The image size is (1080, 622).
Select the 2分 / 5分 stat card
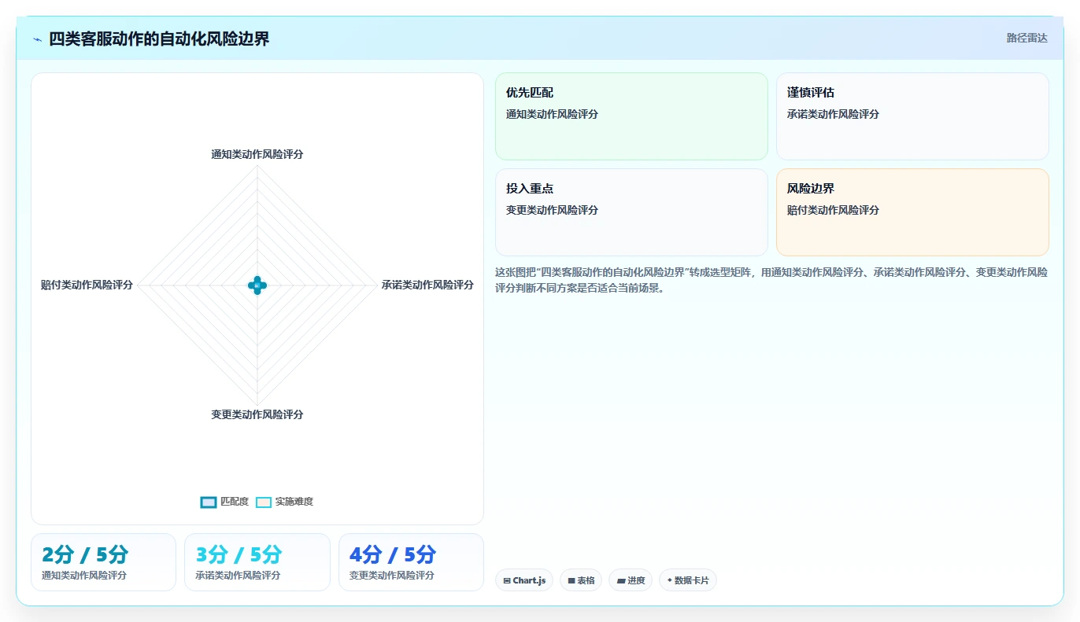(x=103, y=562)
